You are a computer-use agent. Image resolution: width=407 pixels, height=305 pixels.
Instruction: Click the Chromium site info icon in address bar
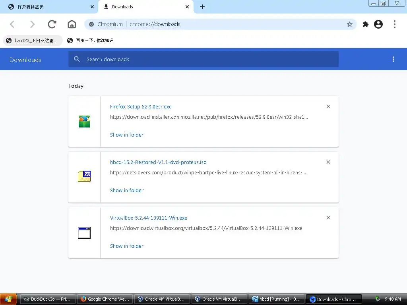point(91,24)
